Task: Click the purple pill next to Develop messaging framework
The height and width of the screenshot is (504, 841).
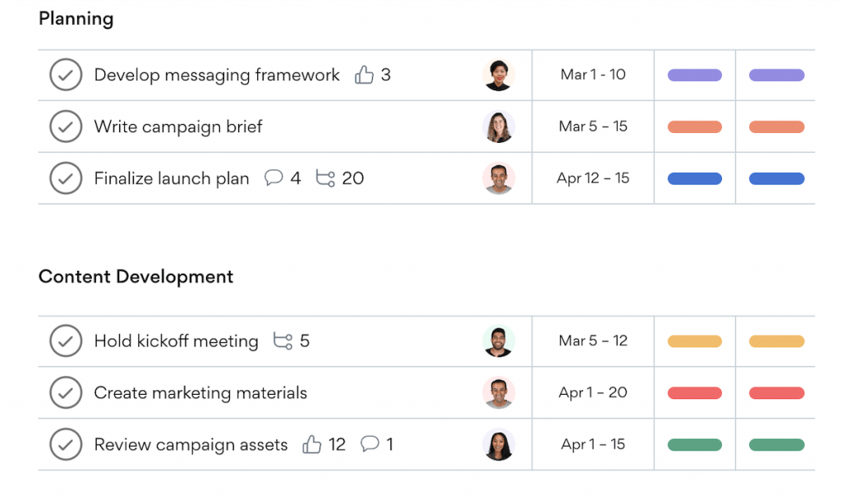Action: click(694, 75)
